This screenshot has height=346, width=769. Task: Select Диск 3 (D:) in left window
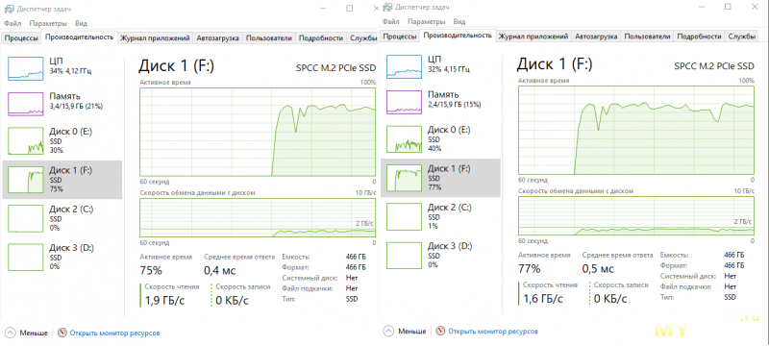(x=62, y=257)
